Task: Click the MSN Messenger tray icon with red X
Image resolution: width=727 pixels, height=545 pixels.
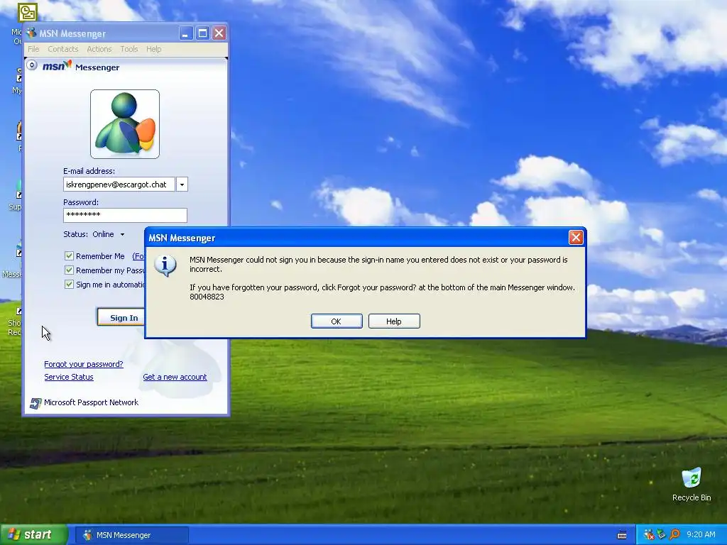Action: (649, 535)
